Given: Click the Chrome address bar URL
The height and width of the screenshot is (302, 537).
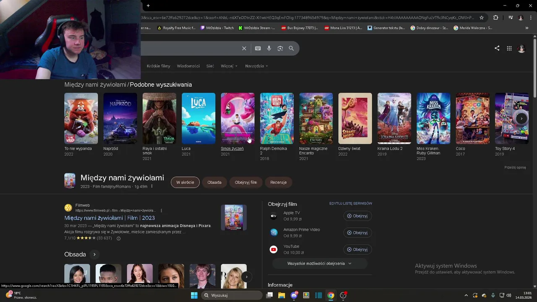Looking at the screenshot, I should click(308, 18).
